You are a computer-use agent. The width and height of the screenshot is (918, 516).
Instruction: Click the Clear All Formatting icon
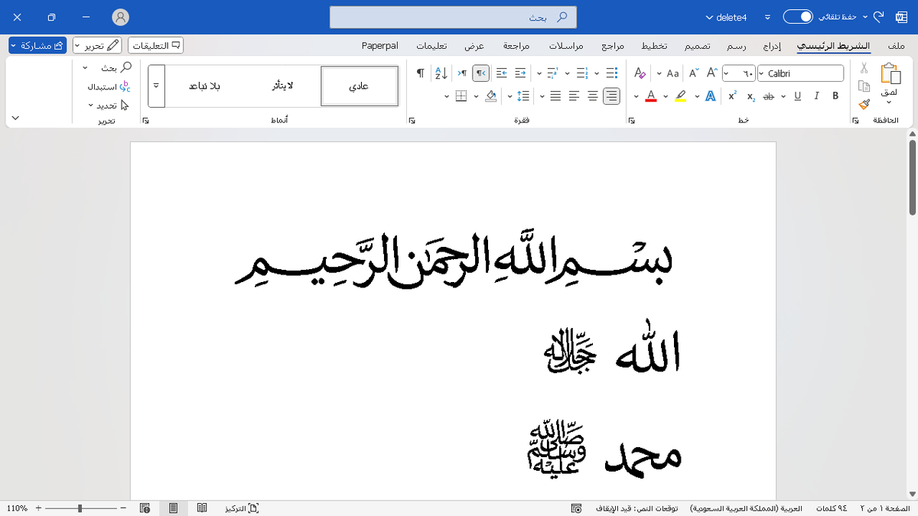640,73
